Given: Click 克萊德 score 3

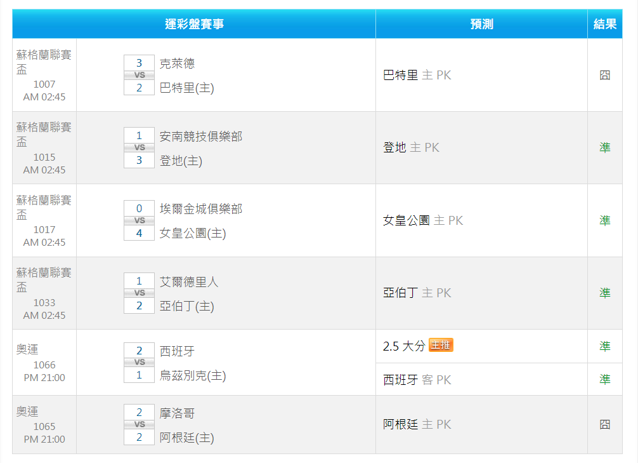Looking at the screenshot, I should [139, 63].
